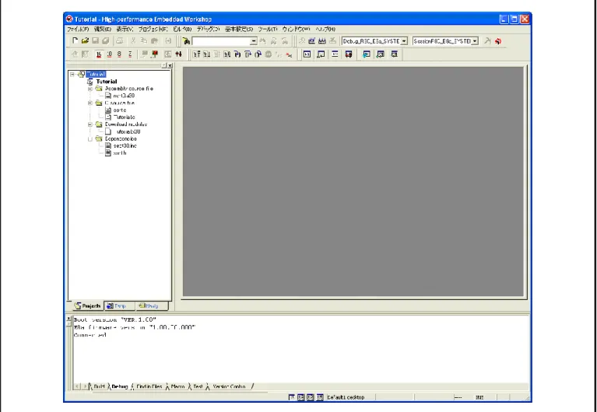Viewport: 597px width, 412px height.
Task: Click the Cut scissors icon
Action: coord(133,40)
